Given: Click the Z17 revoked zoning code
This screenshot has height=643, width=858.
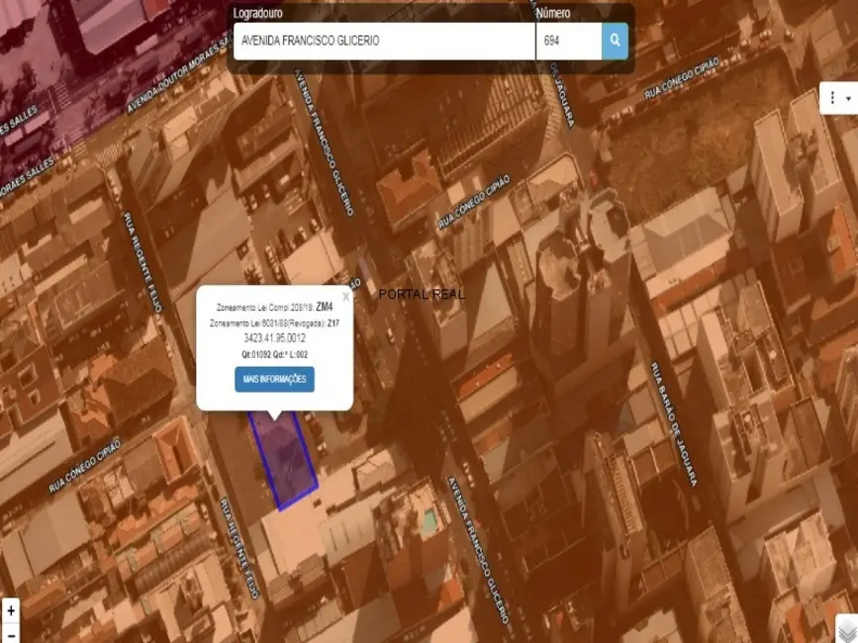Looking at the screenshot, I should point(333,323).
